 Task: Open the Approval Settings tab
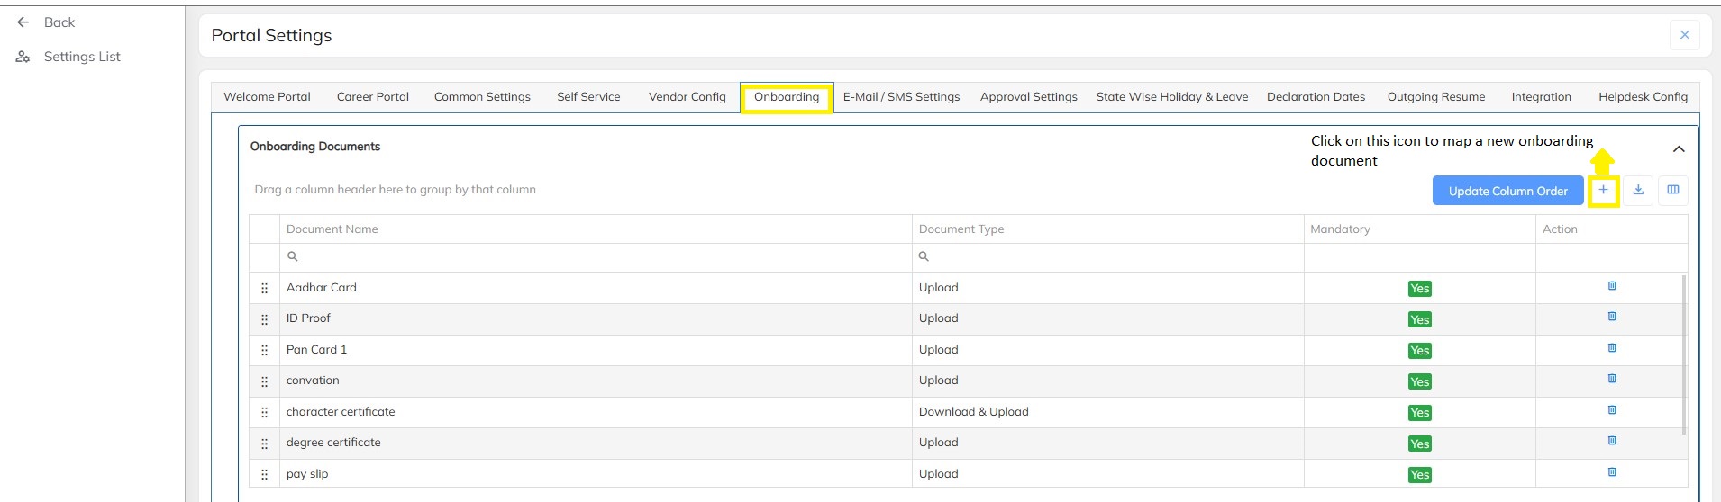pyautogui.click(x=1028, y=97)
